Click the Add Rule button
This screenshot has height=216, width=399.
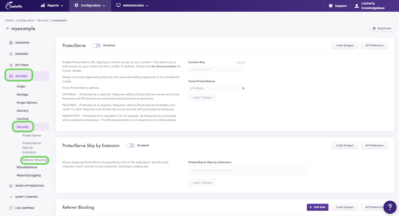(x=318, y=207)
